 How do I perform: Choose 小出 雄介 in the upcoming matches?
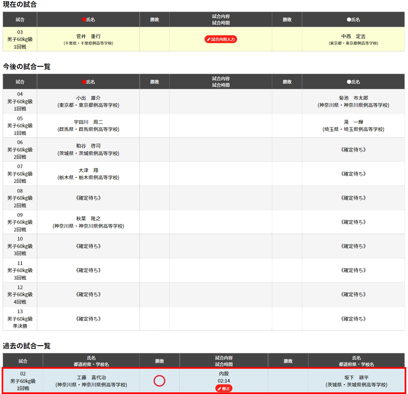[x=88, y=98]
